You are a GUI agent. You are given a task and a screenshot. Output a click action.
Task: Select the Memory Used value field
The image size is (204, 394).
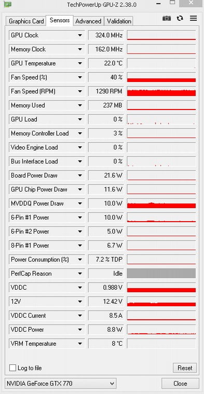pyautogui.click(x=106, y=105)
